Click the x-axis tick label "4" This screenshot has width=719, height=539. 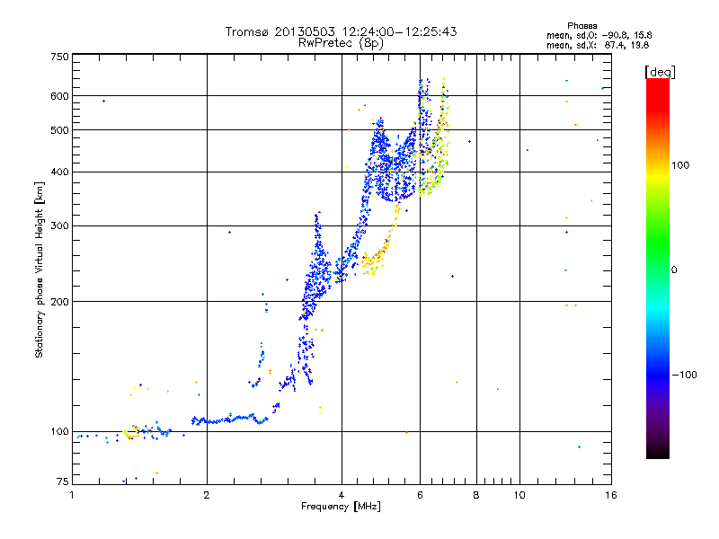[x=342, y=495]
